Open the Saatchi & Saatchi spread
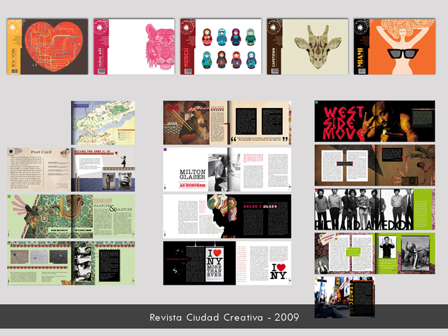Viewport: 448px width, 336px height. [x=71, y=217]
